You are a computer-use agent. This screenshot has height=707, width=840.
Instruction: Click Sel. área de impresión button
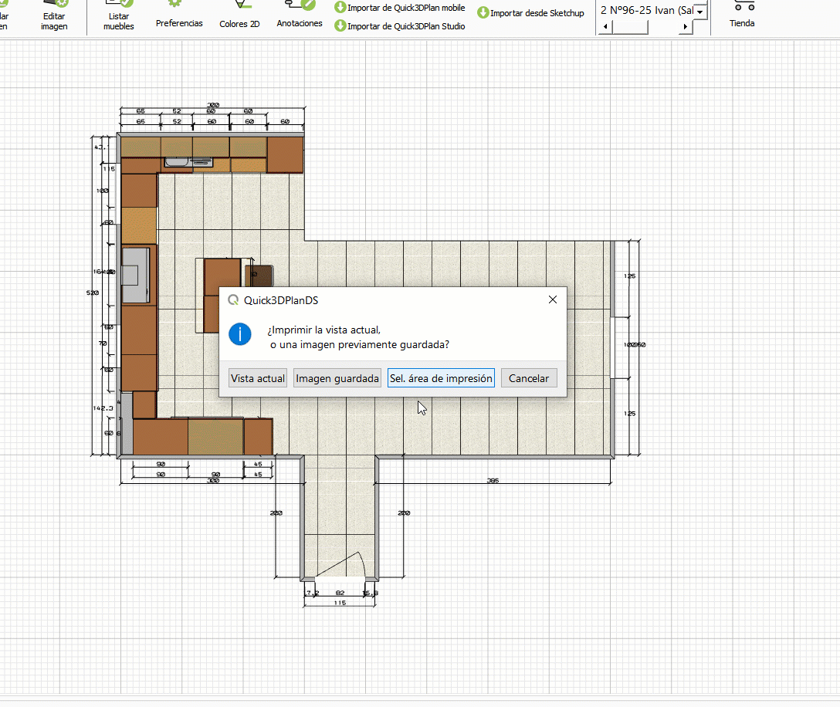(x=441, y=378)
